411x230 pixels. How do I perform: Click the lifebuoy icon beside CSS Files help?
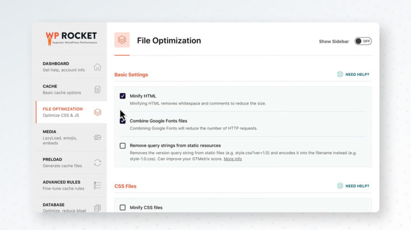340,186
